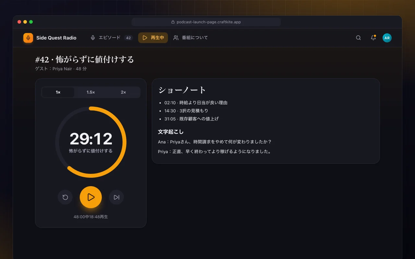Jump to 14:30 · 3択の見積もり

point(186,111)
